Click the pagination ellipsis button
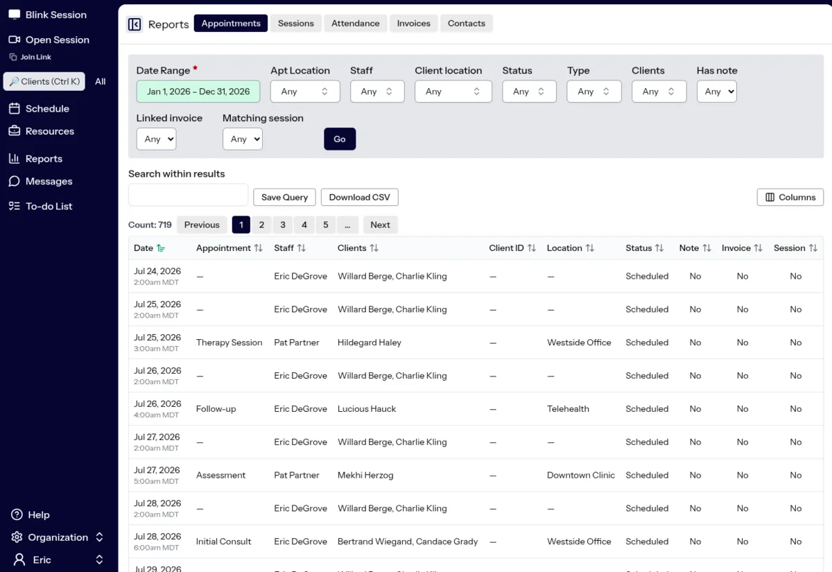Viewport: 832px width, 572px height. pos(347,225)
